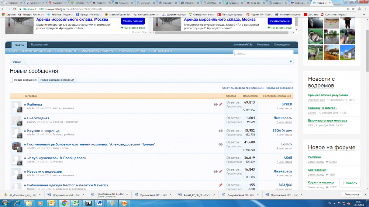
Task: Click the unread indicator dot next to Снегоходная
Action: pyautogui.click(x=25, y=118)
